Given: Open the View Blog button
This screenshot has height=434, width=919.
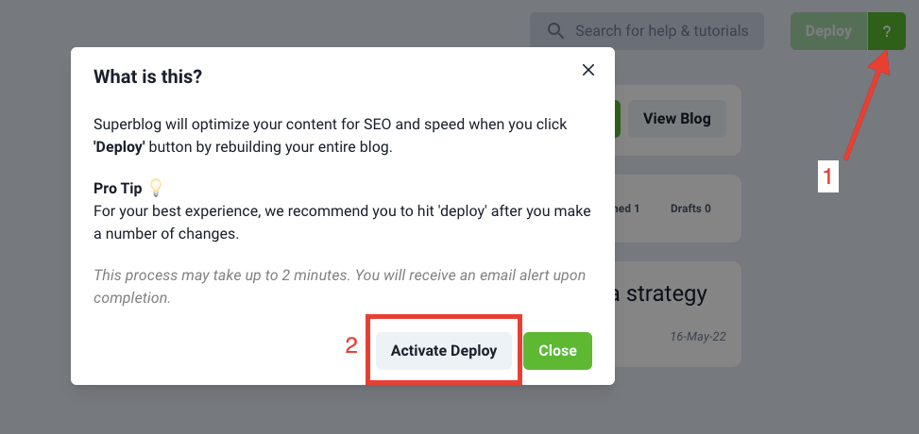Looking at the screenshot, I should pyautogui.click(x=677, y=119).
